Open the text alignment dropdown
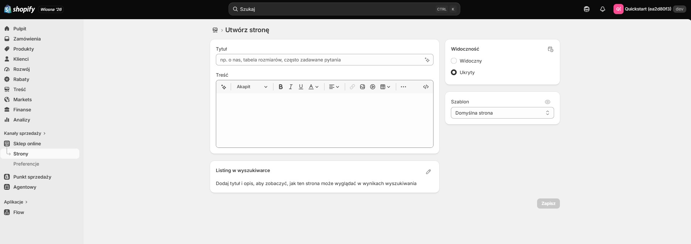The height and width of the screenshot is (244, 691). point(334,87)
